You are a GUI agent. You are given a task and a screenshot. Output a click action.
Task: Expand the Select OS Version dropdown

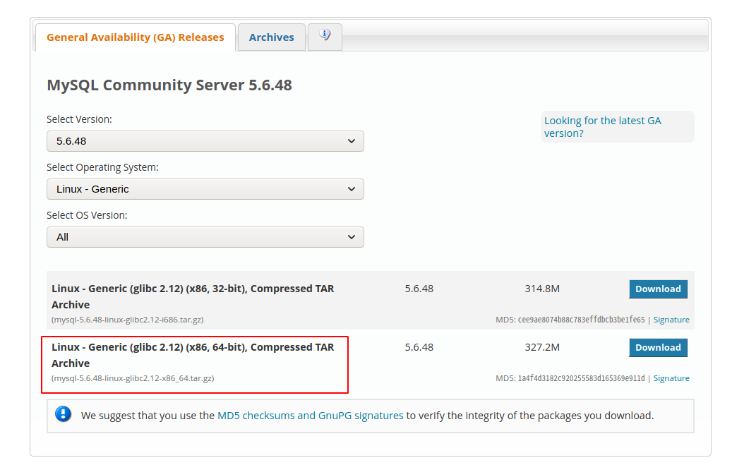click(x=205, y=237)
